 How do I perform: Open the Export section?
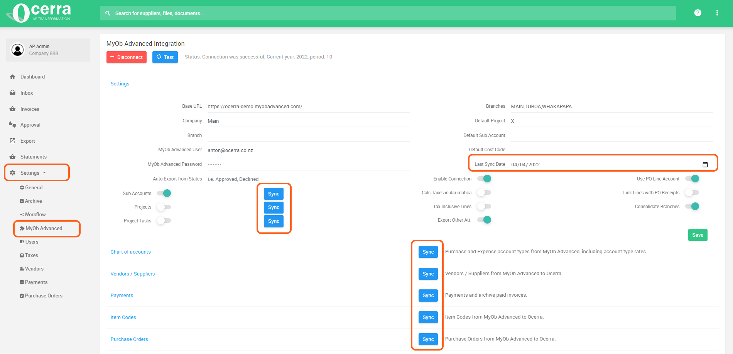pos(28,141)
